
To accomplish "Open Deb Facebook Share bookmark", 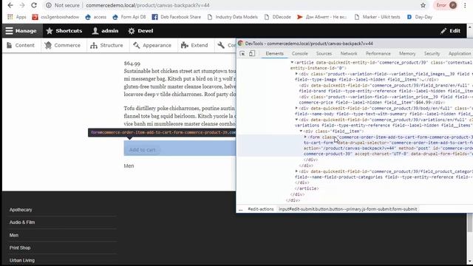I will [x=177, y=17].
